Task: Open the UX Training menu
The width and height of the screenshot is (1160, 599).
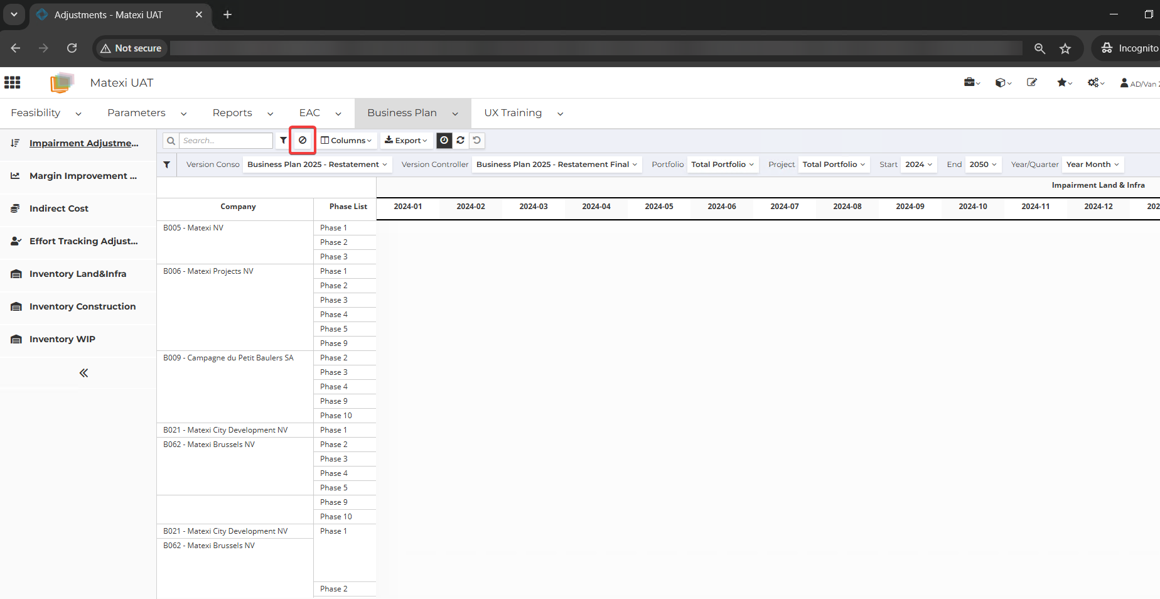Action: tap(524, 113)
